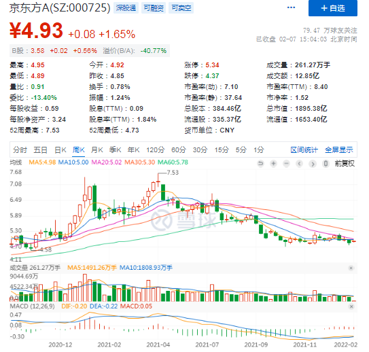Select the 季K quarterly chart tab
The height and width of the screenshot is (352, 369).
click(x=115, y=149)
